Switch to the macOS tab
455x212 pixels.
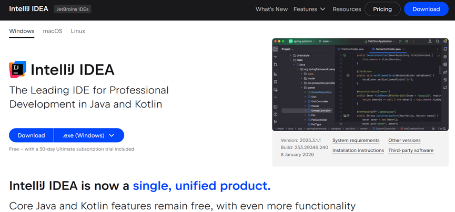(x=53, y=31)
